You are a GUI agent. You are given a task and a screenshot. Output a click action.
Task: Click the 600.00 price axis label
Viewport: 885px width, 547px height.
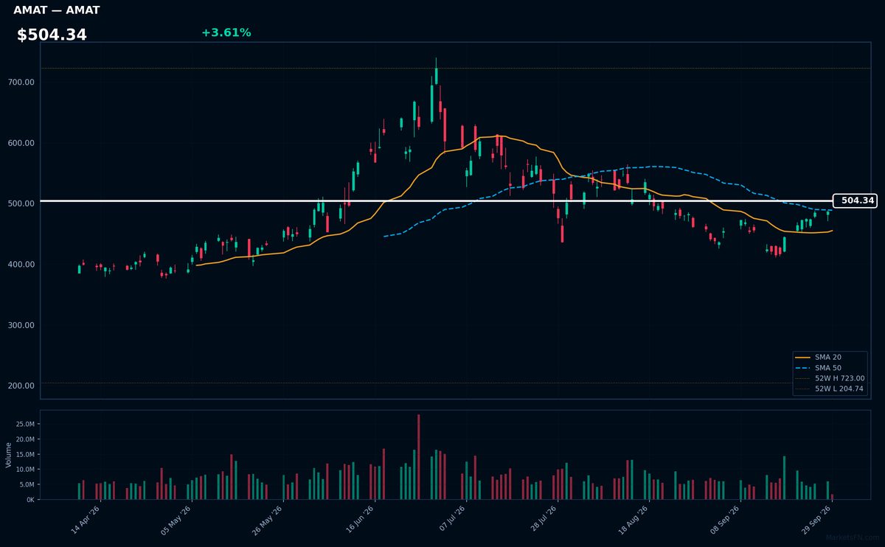coord(22,143)
